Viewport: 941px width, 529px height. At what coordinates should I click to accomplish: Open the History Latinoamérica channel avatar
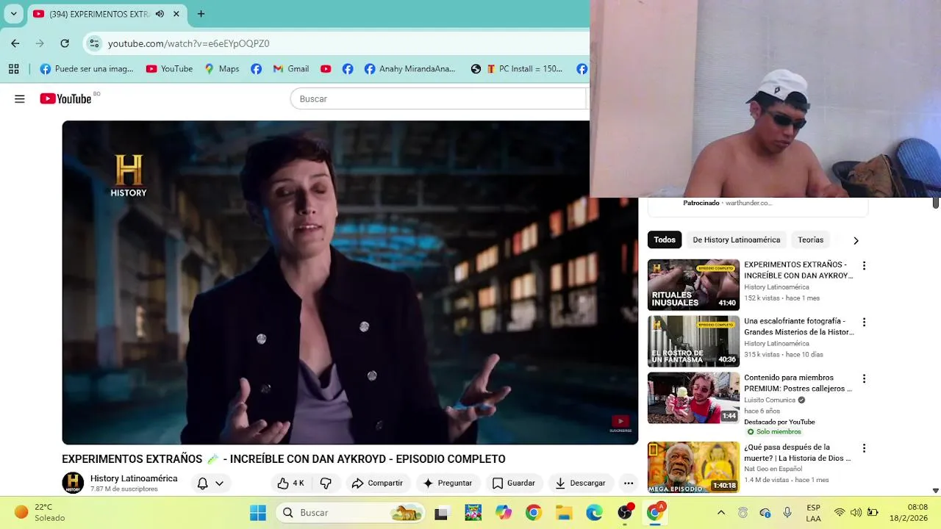[73, 483]
